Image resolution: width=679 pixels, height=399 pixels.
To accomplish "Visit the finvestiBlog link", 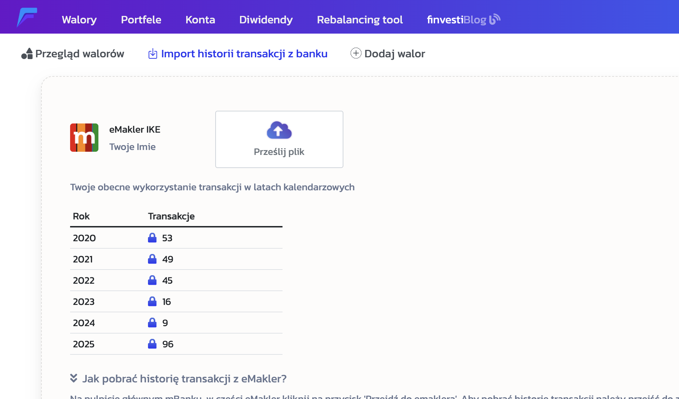I will 463,19.
